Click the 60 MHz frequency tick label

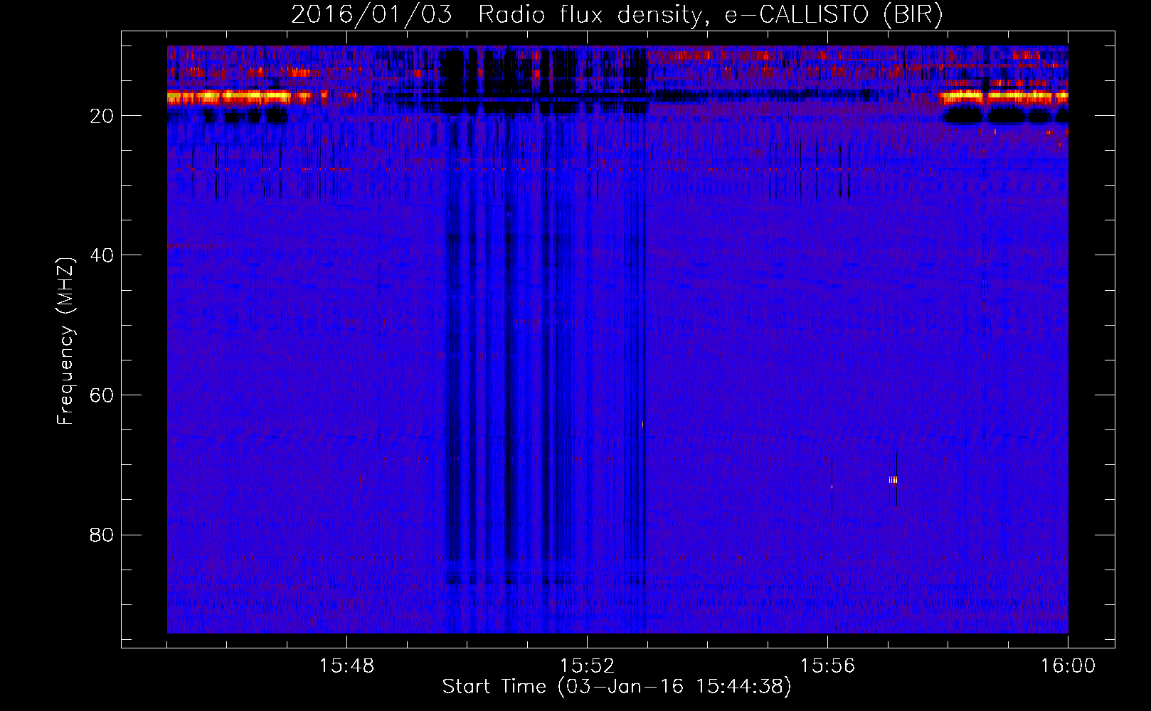[102, 395]
